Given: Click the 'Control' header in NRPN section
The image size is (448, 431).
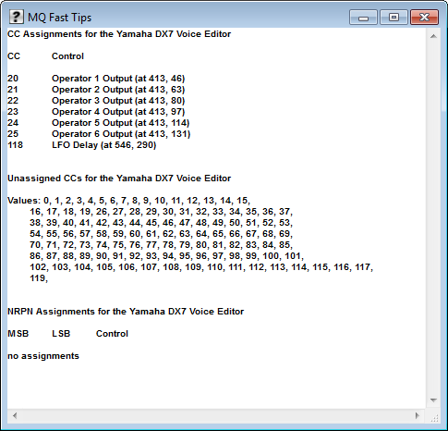Looking at the screenshot, I should pyautogui.click(x=112, y=334).
